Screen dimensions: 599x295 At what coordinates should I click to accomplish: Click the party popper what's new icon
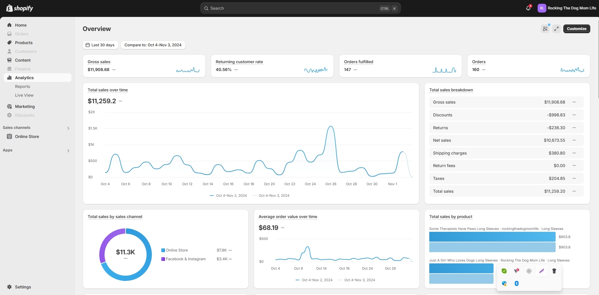point(545,29)
